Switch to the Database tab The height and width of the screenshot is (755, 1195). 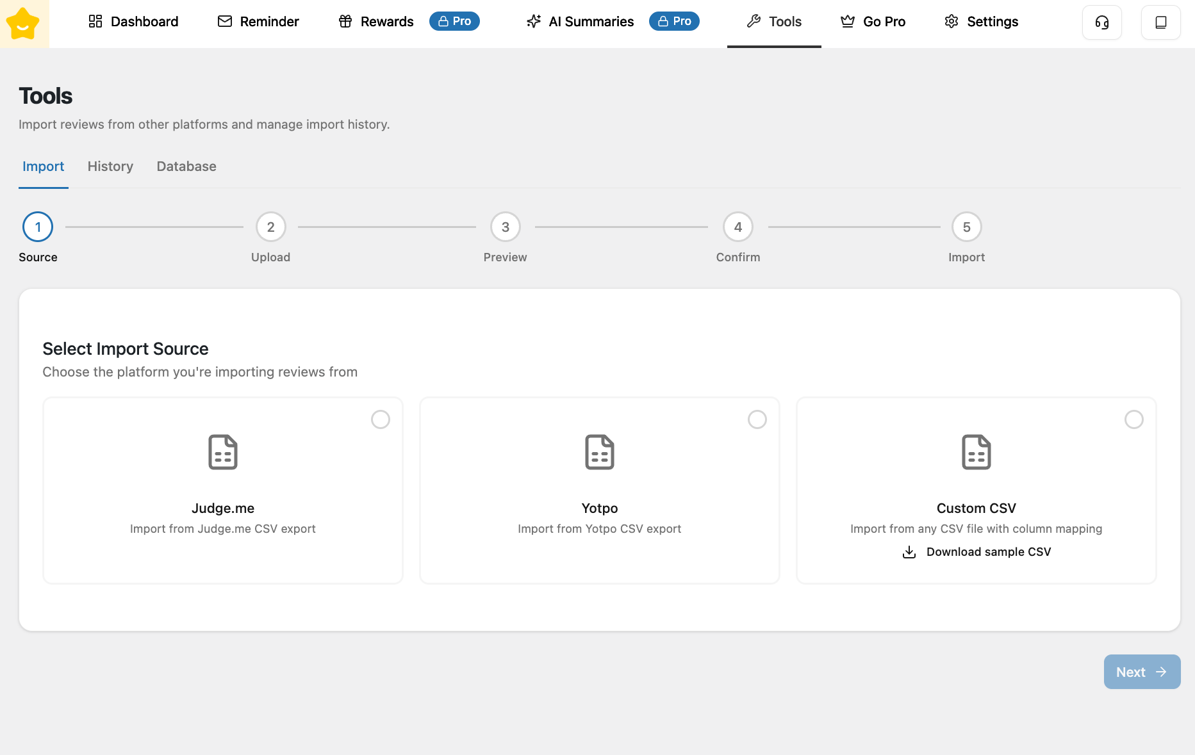point(186,166)
